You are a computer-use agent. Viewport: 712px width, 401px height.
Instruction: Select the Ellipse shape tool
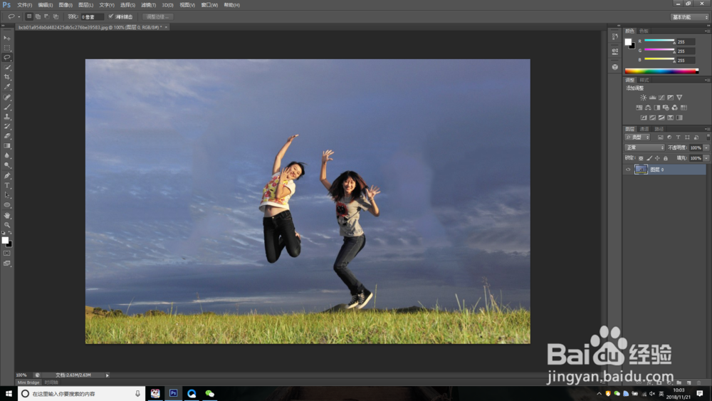tap(7, 205)
